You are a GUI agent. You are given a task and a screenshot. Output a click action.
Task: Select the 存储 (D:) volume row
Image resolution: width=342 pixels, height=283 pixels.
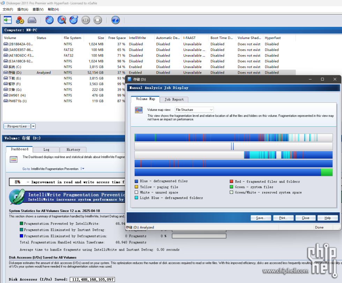(149, 72)
